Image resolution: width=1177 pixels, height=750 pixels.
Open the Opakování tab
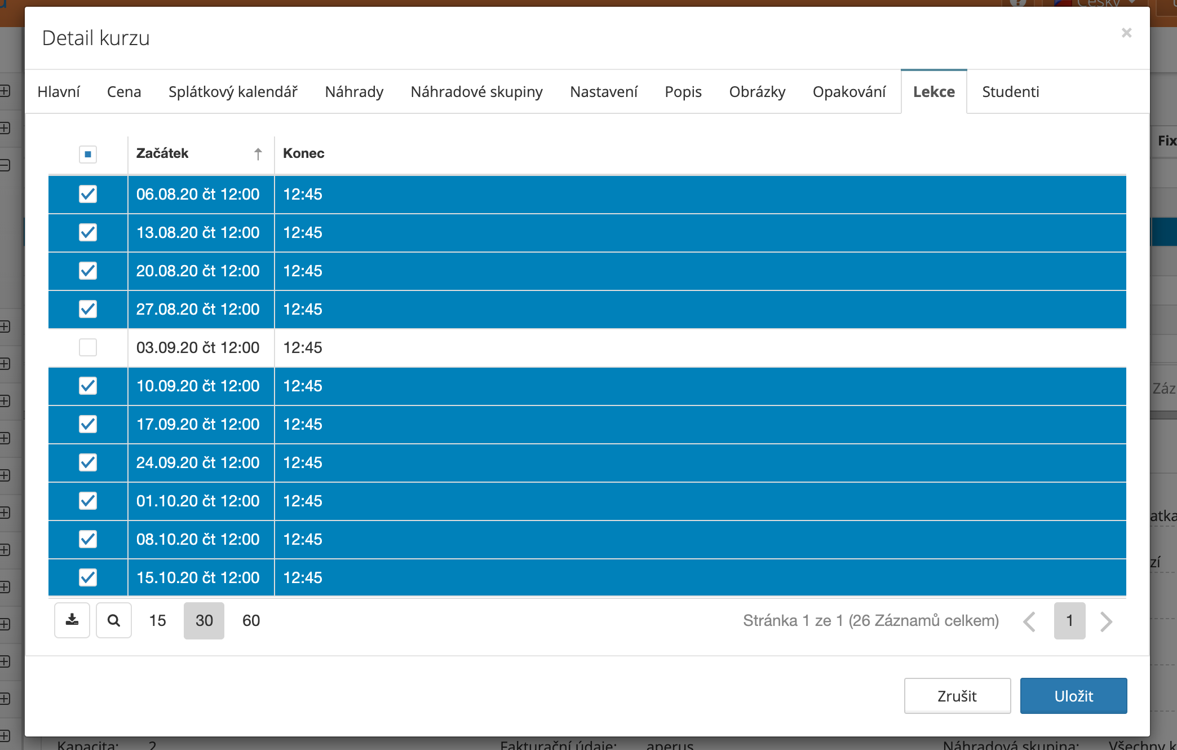(x=849, y=92)
